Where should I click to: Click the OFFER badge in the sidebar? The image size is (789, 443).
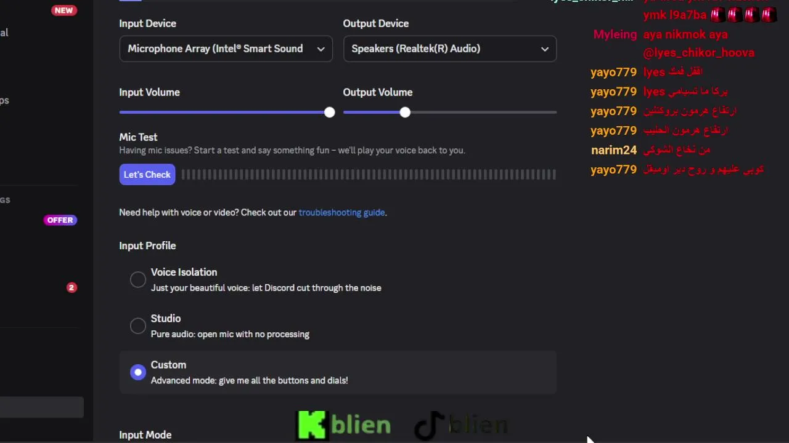(60, 220)
